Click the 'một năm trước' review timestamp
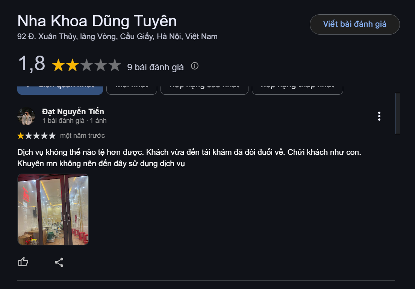Viewport: 415px width, 289px height. coord(83,136)
